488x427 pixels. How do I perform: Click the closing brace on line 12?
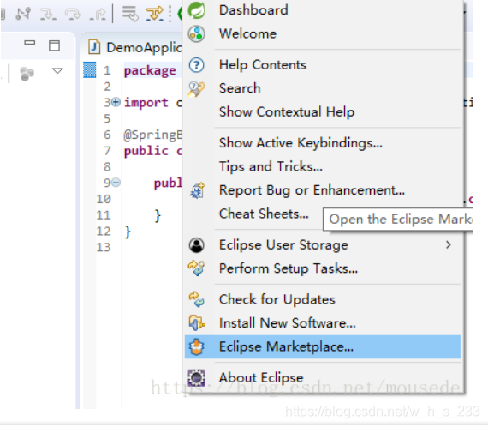coord(128,232)
